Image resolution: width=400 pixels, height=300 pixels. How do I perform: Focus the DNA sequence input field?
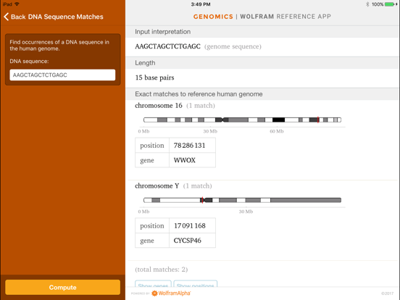(x=62, y=75)
